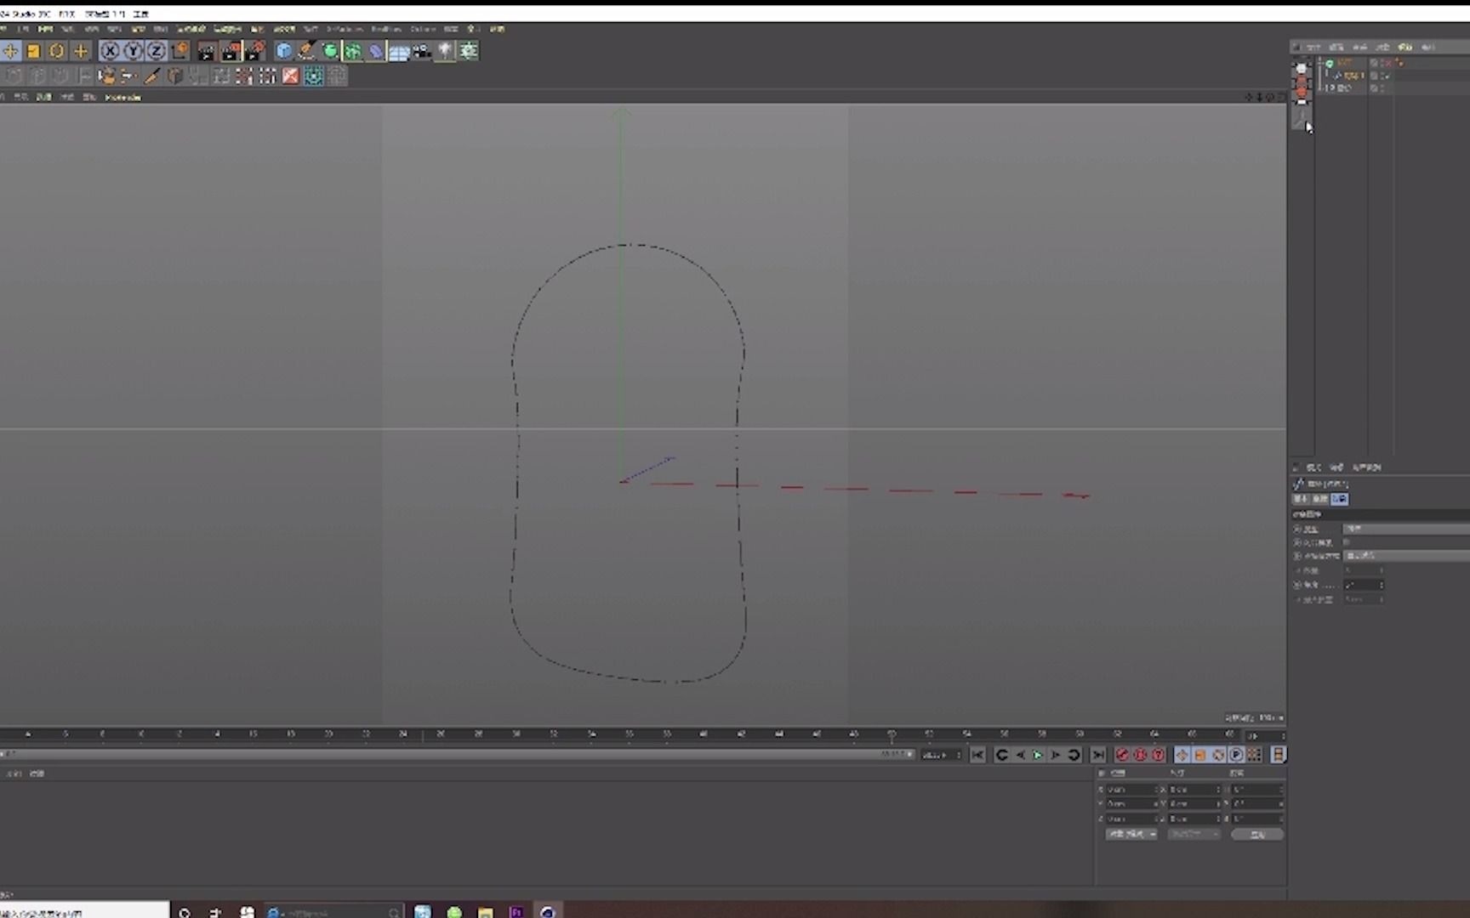Click the filmstrip layout icon
1470x918 pixels.
(1278, 755)
